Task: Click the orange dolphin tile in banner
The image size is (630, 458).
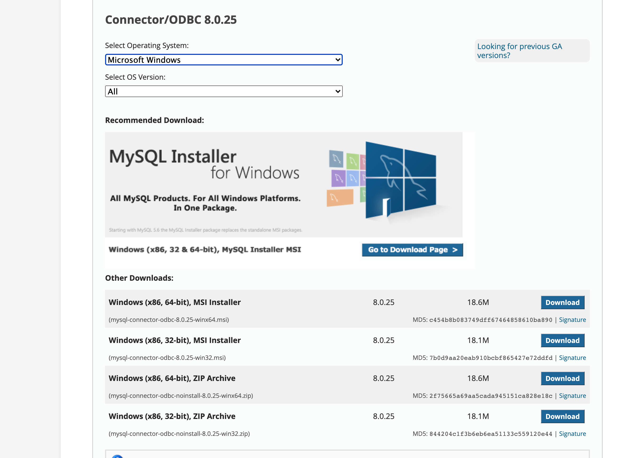Action: 340,198
